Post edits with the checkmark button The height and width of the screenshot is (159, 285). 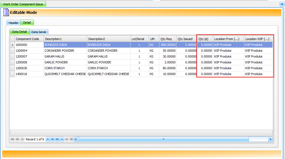click(67, 139)
